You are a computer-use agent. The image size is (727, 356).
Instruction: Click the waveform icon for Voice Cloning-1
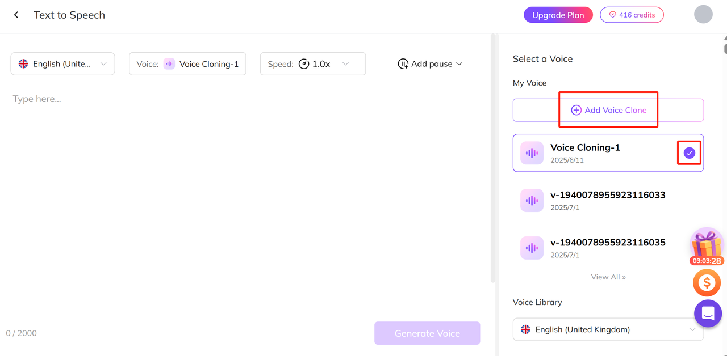[x=532, y=153]
